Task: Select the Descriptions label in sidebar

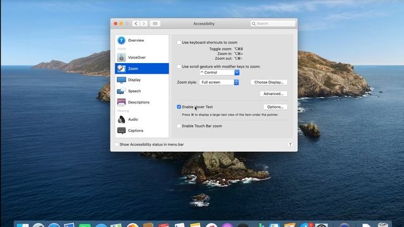Action: (139, 102)
